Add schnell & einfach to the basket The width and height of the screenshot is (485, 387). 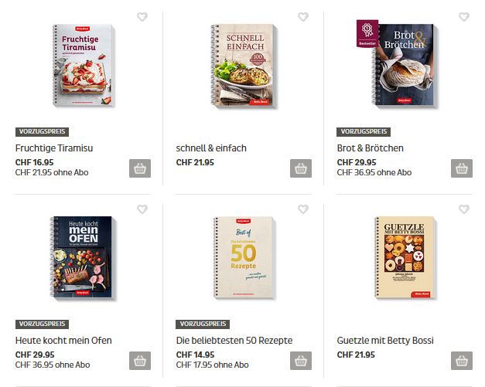point(301,168)
